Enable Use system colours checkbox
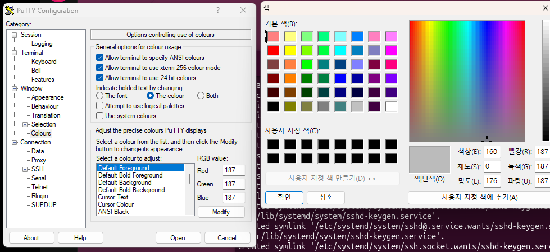The image size is (550, 252). click(x=99, y=116)
